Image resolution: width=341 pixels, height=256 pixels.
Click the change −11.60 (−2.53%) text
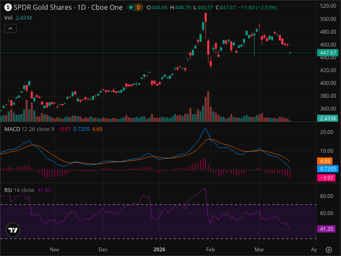click(258, 7)
